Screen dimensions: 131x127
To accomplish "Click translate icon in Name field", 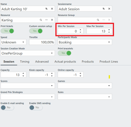I will [x=47, y=9].
